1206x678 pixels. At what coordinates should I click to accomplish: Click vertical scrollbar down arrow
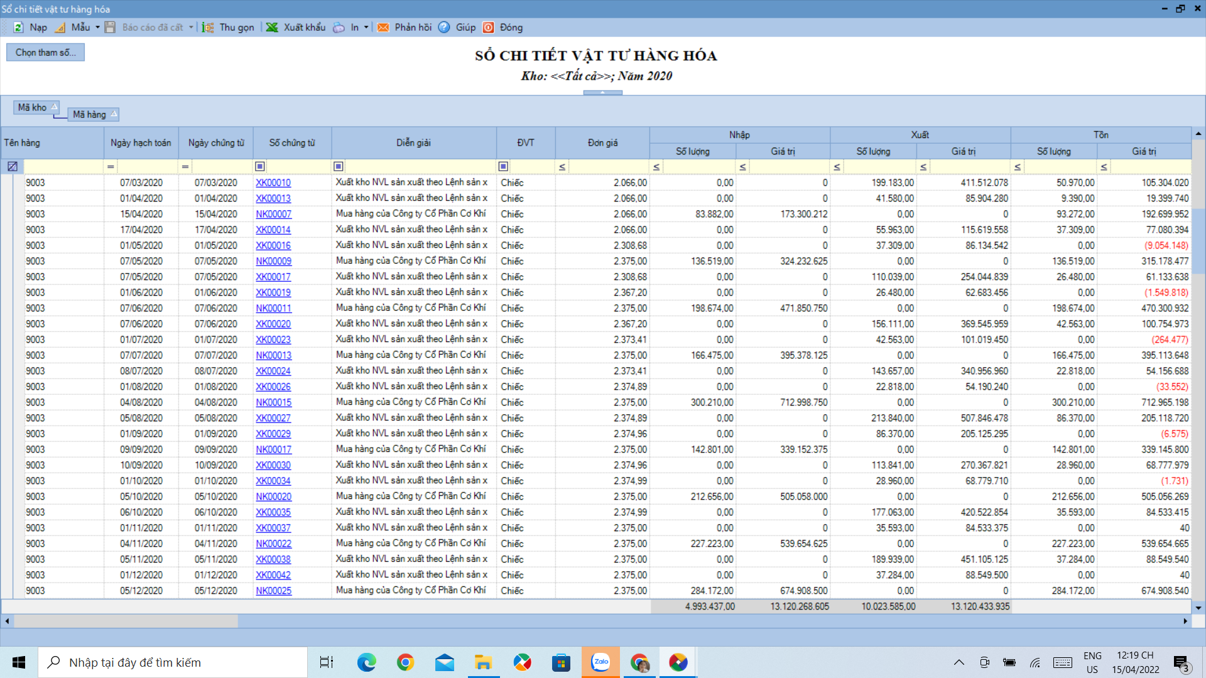tap(1198, 608)
